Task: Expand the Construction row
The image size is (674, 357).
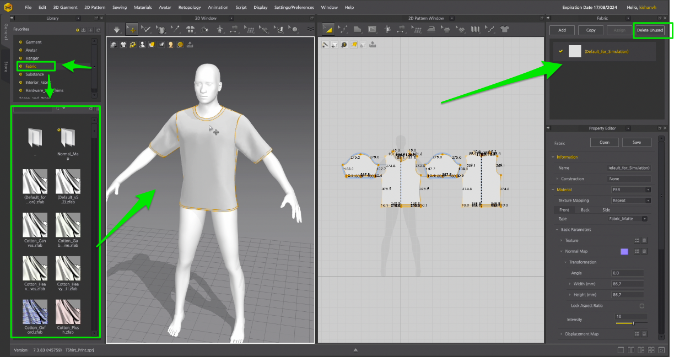Action: pos(557,179)
